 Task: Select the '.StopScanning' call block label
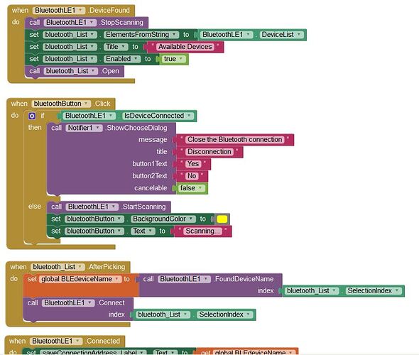(121, 23)
